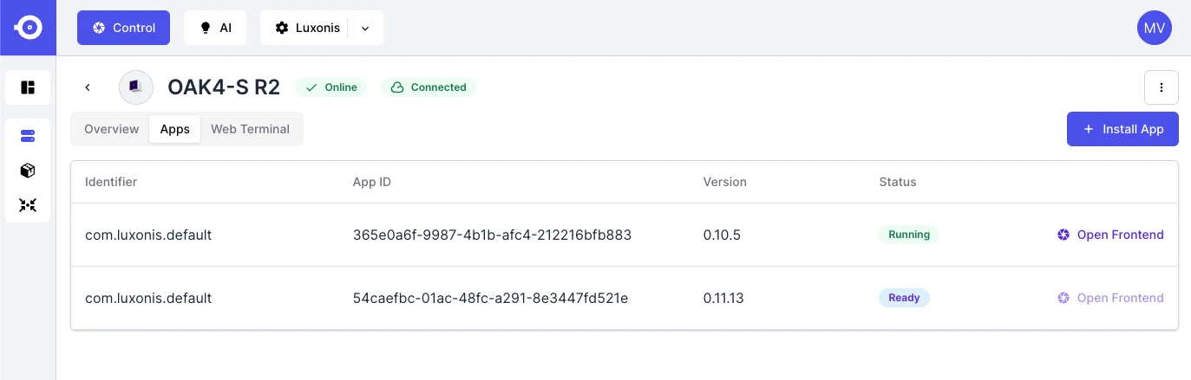
Task: Expand the Luxonis team dropdown arrow
Action: pyautogui.click(x=365, y=28)
